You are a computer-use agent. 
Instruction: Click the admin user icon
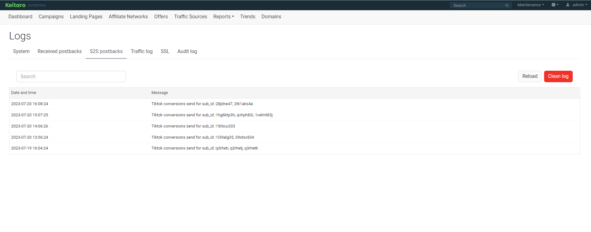pyautogui.click(x=568, y=5)
